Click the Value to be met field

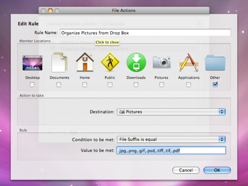coord(171,151)
